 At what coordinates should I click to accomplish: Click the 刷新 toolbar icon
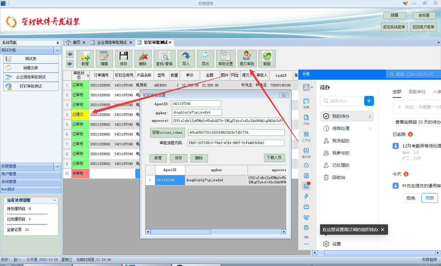267,59
